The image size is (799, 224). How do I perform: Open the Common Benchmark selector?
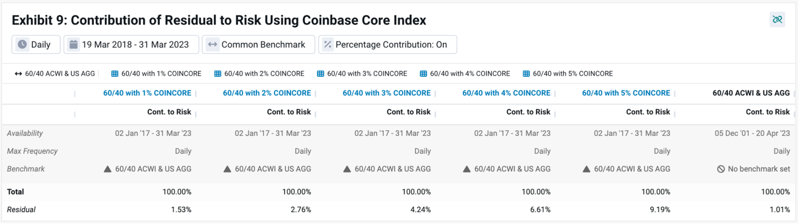[258, 44]
